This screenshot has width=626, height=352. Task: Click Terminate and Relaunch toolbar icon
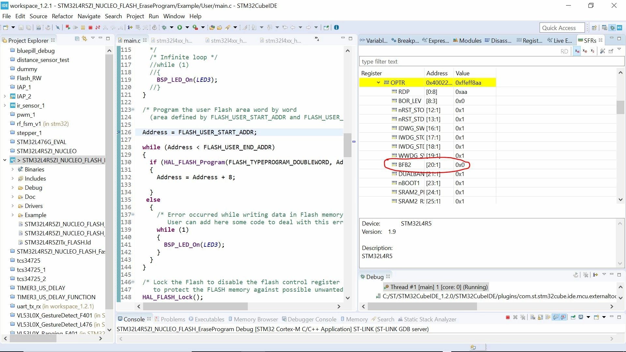point(68,28)
